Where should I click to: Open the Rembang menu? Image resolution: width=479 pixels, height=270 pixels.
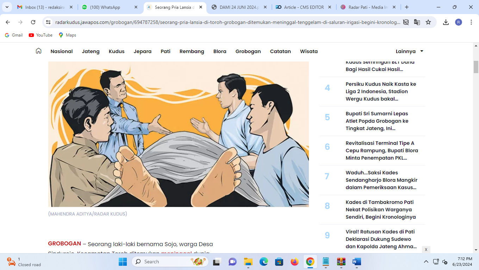click(192, 51)
